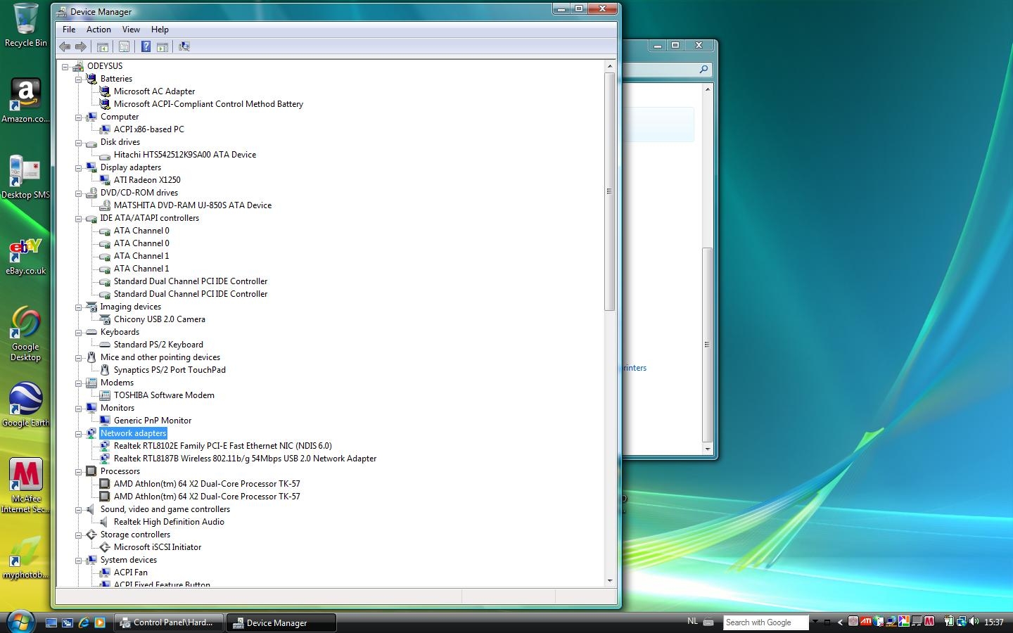This screenshot has width=1013, height=633.
Task: Click Show/Hide Action Pane toolbar icon
Action: click(x=163, y=46)
